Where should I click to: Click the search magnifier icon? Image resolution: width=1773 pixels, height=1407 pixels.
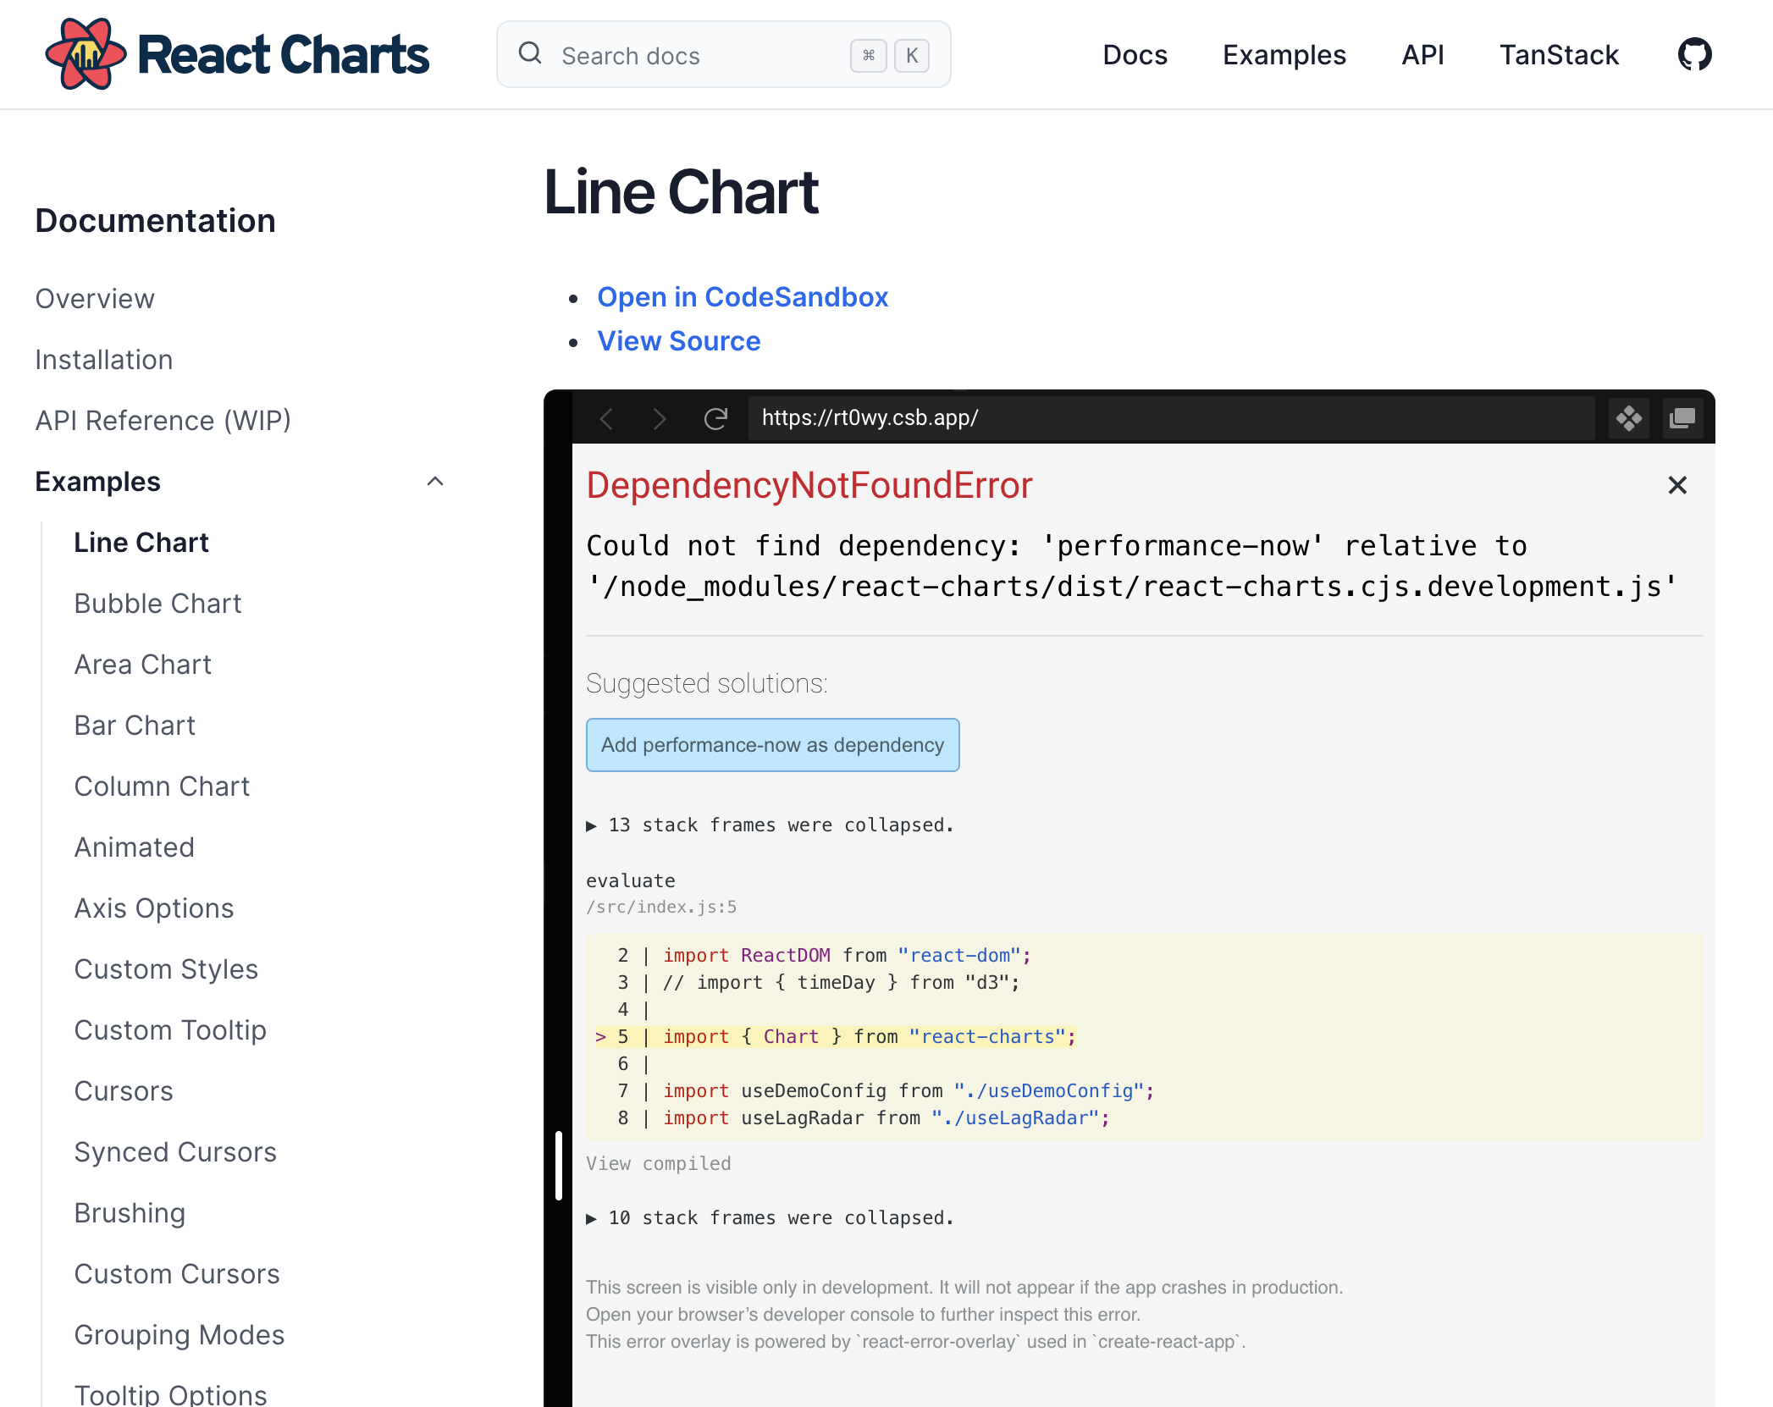tap(530, 53)
